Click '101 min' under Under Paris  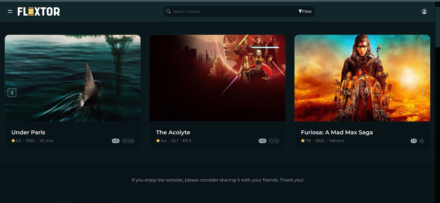(46, 141)
